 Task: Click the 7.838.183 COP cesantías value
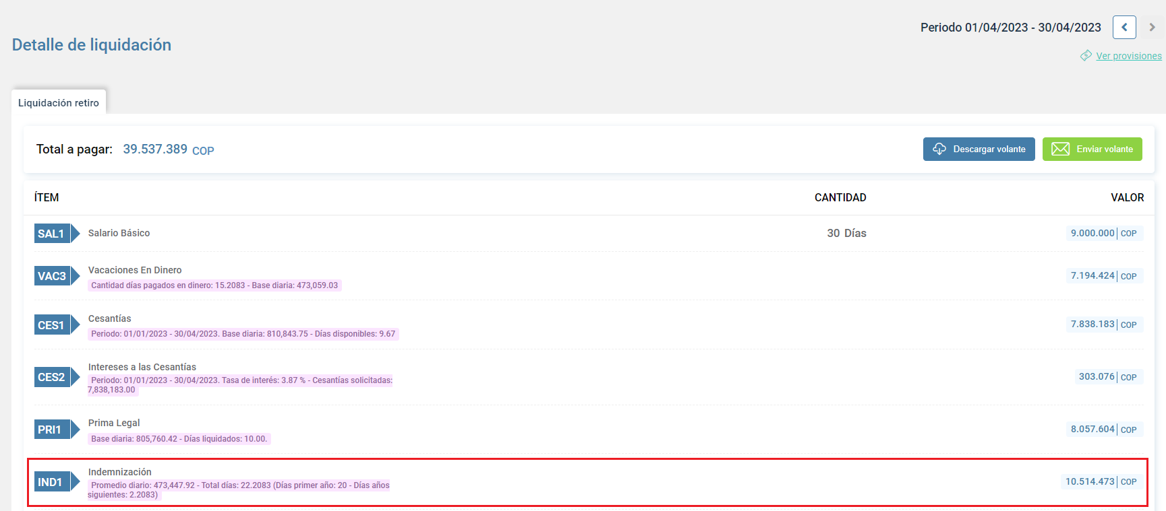click(1105, 324)
